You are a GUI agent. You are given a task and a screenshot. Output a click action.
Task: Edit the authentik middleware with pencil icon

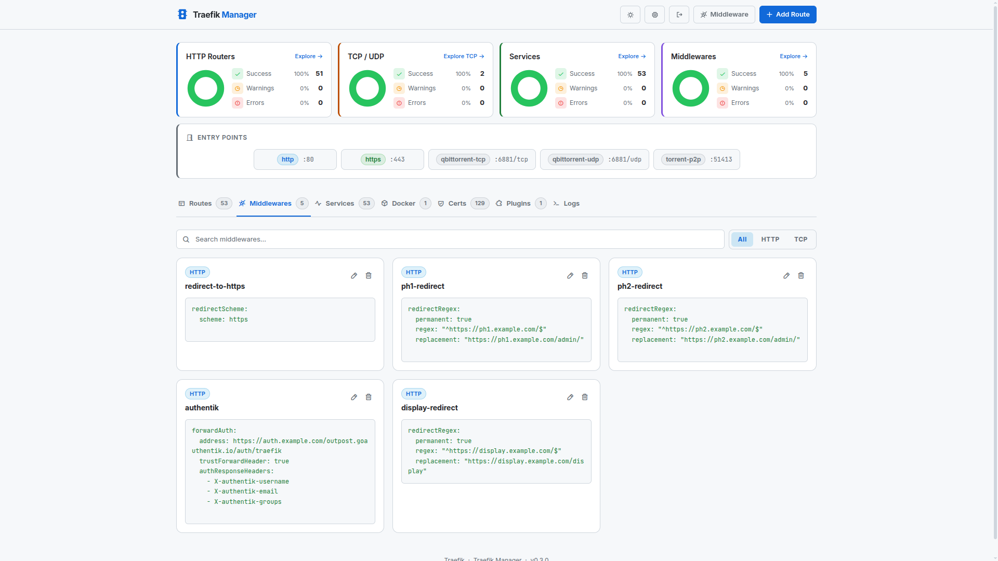[354, 397]
